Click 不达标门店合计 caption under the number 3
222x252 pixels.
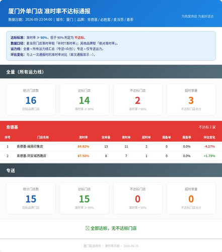191,109
